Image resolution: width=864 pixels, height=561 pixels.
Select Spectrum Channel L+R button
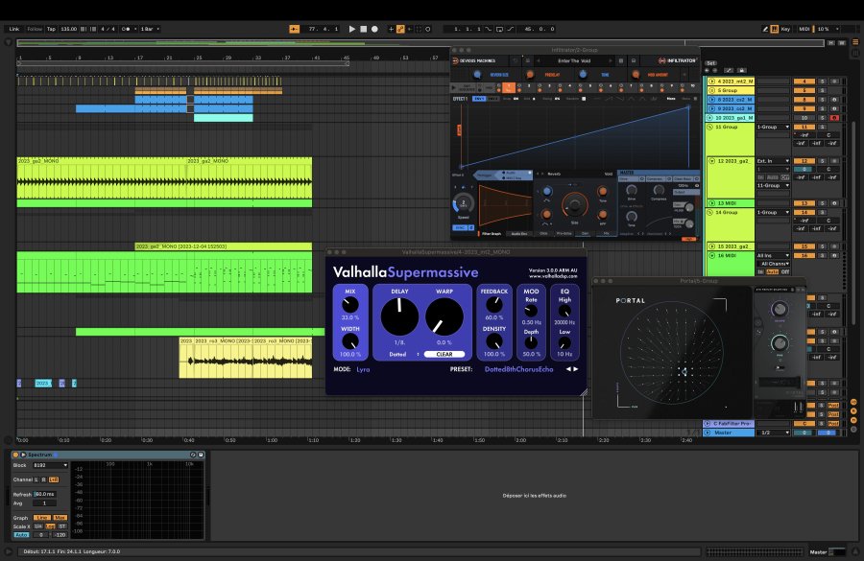tap(54, 480)
